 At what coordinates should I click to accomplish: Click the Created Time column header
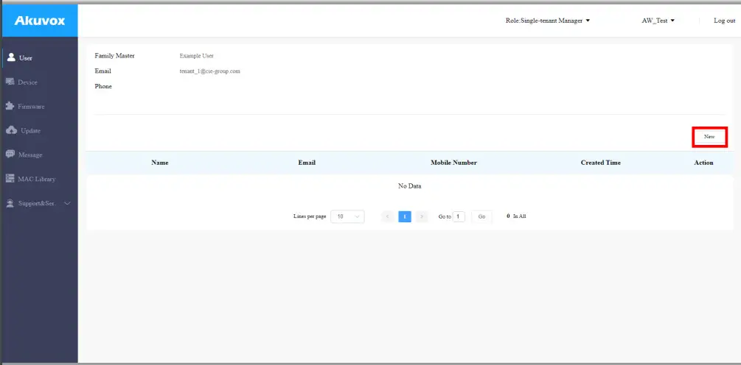[601, 163]
